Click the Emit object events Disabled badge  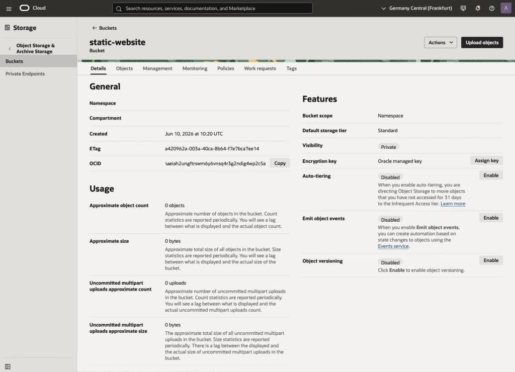tap(390, 220)
